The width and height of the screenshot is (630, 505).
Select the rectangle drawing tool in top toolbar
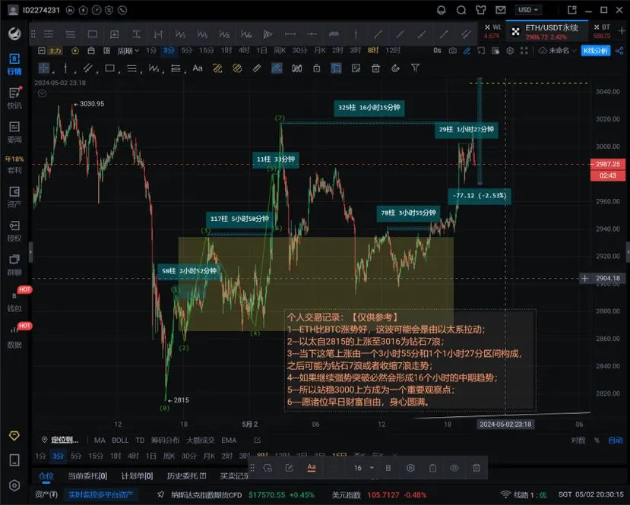[93, 34]
